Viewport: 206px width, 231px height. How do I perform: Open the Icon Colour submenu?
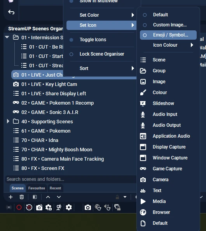(168, 45)
